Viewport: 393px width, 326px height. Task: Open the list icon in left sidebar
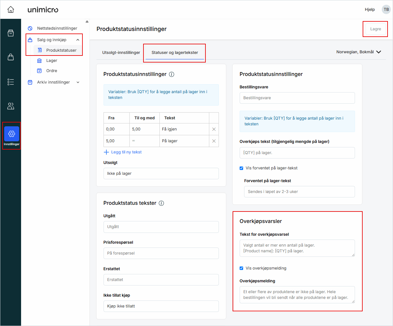[x=11, y=82]
